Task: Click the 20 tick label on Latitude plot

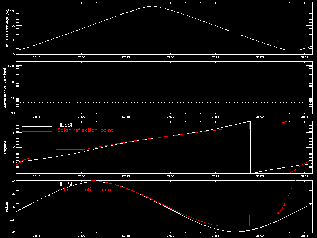Action: click(13, 194)
